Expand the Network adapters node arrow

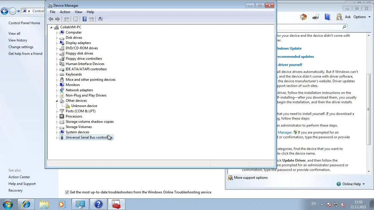57,90
